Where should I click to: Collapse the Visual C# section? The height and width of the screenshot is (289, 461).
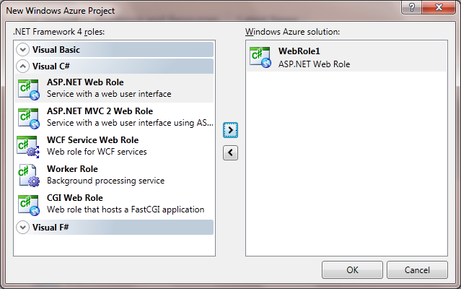click(23, 66)
